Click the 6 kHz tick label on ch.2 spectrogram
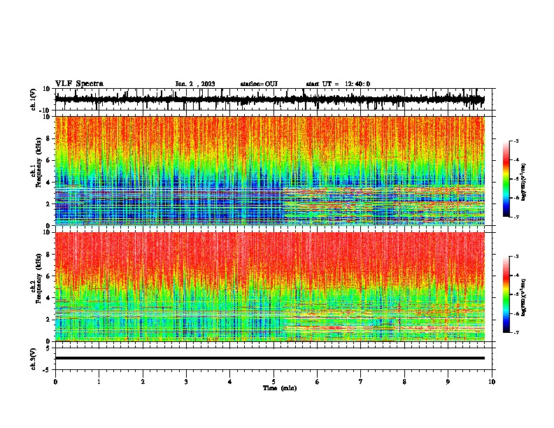The height and width of the screenshot is (428, 554). 48,276
